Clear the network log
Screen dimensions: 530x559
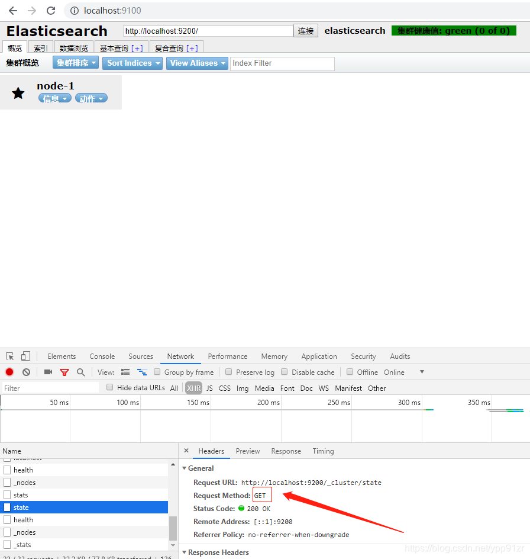pos(27,372)
